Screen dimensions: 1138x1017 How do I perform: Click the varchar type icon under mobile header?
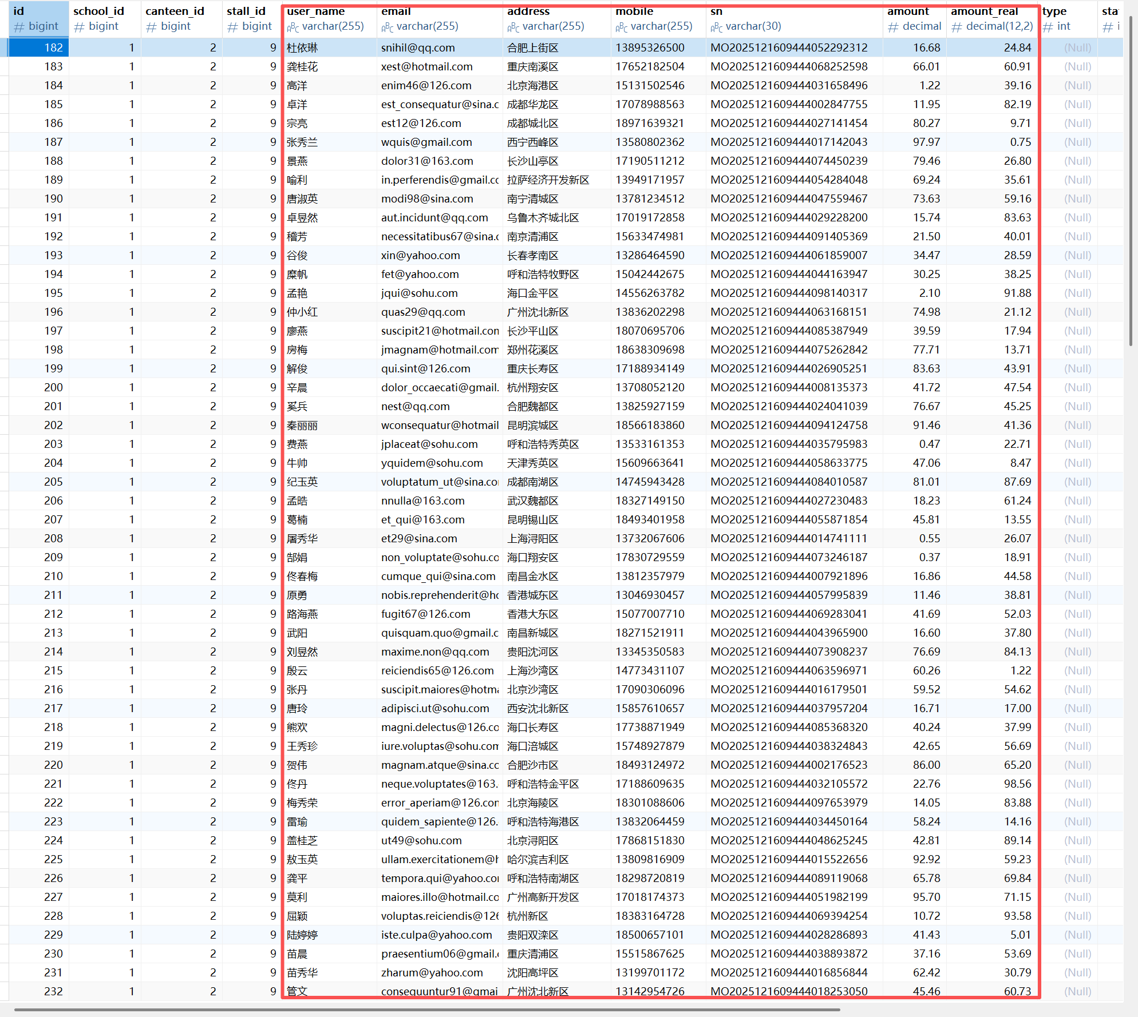pos(621,27)
